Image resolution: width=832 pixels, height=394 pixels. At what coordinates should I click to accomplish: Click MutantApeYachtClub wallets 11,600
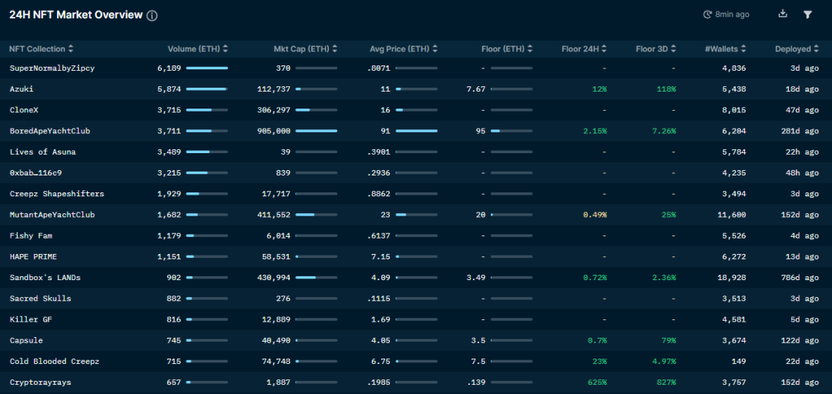732,215
